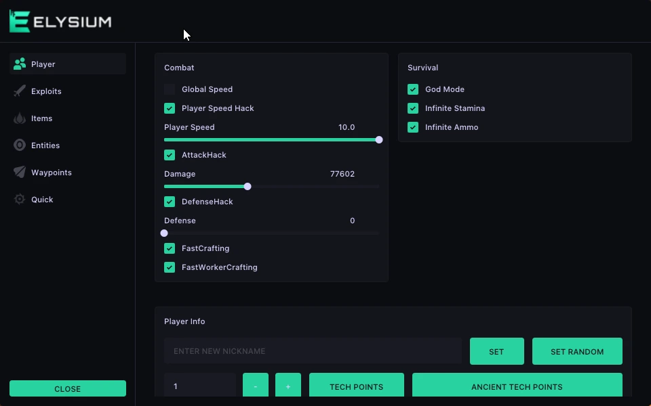Uncheck the Infinite Ammo checkbox
Viewport: 651px width, 406px height.
[413, 127]
